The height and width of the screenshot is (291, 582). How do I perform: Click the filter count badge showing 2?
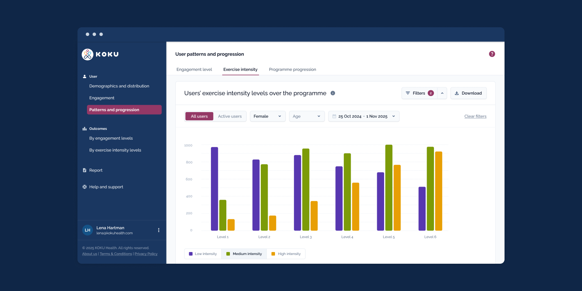click(431, 93)
